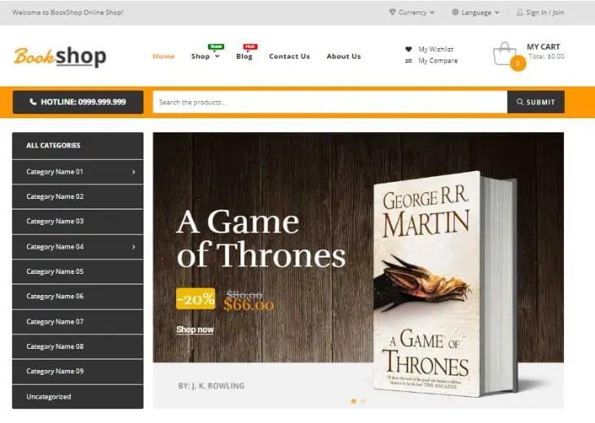Image resolution: width=595 pixels, height=423 pixels.
Task: Open My Compare link
Action: click(x=438, y=60)
